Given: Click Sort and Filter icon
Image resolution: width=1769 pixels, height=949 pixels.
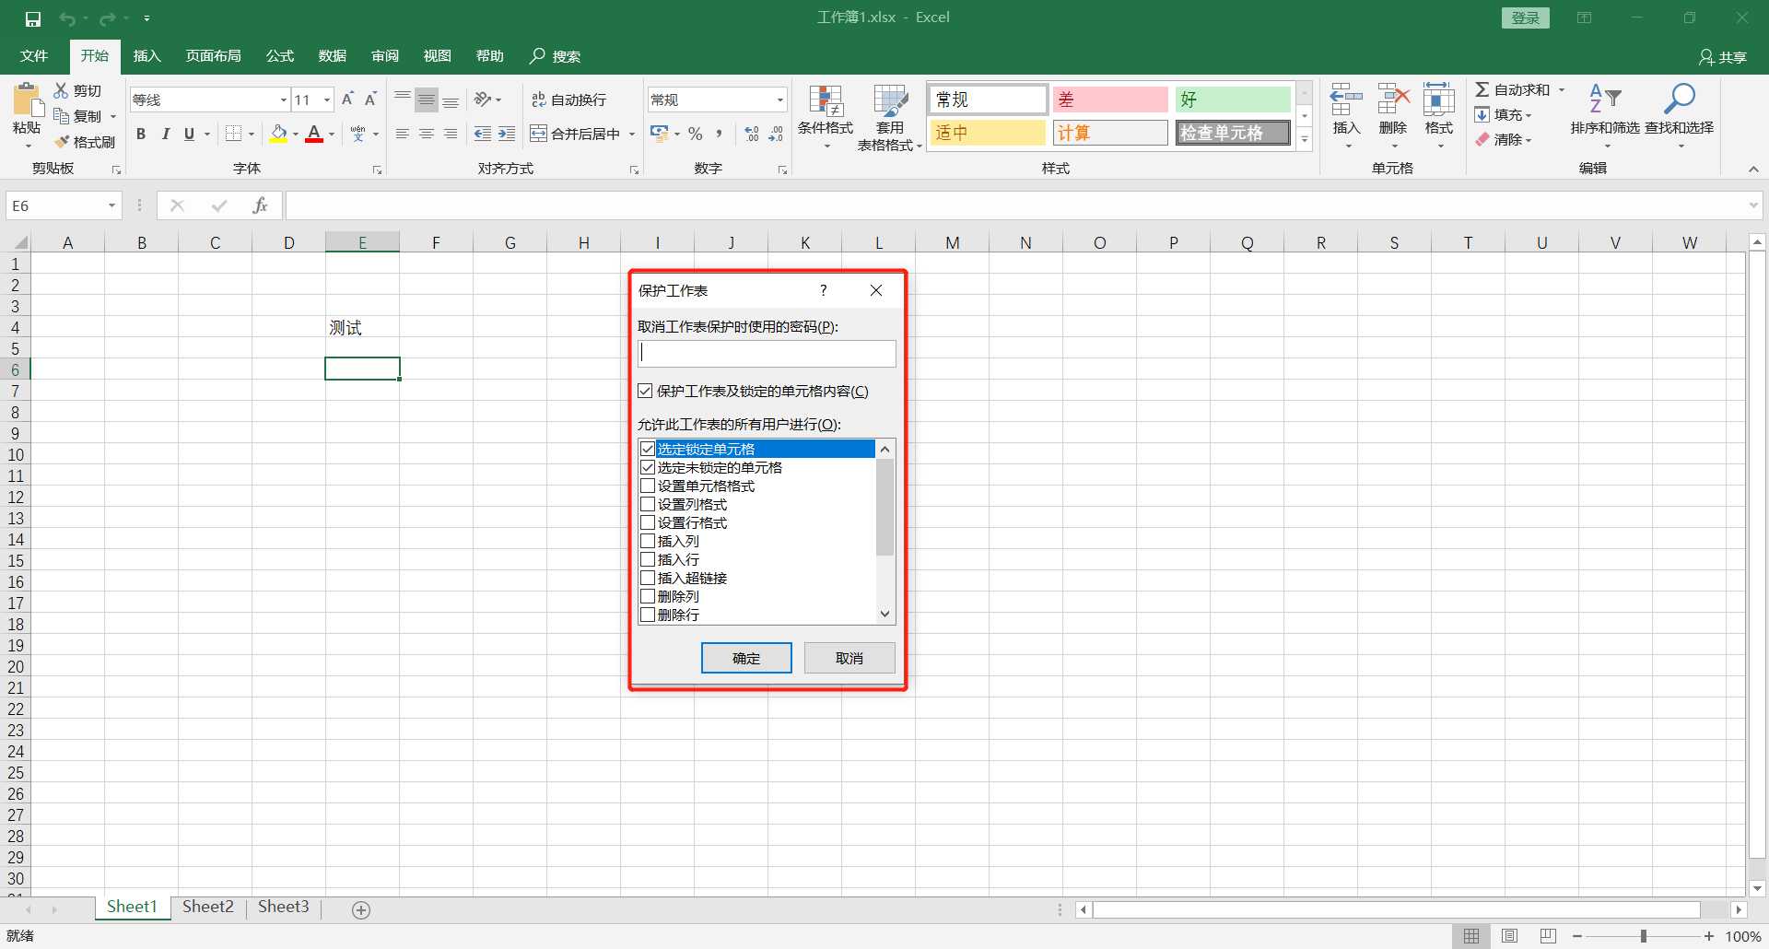Looking at the screenshot, I should pyautogui.click(x=1605, y=100).
